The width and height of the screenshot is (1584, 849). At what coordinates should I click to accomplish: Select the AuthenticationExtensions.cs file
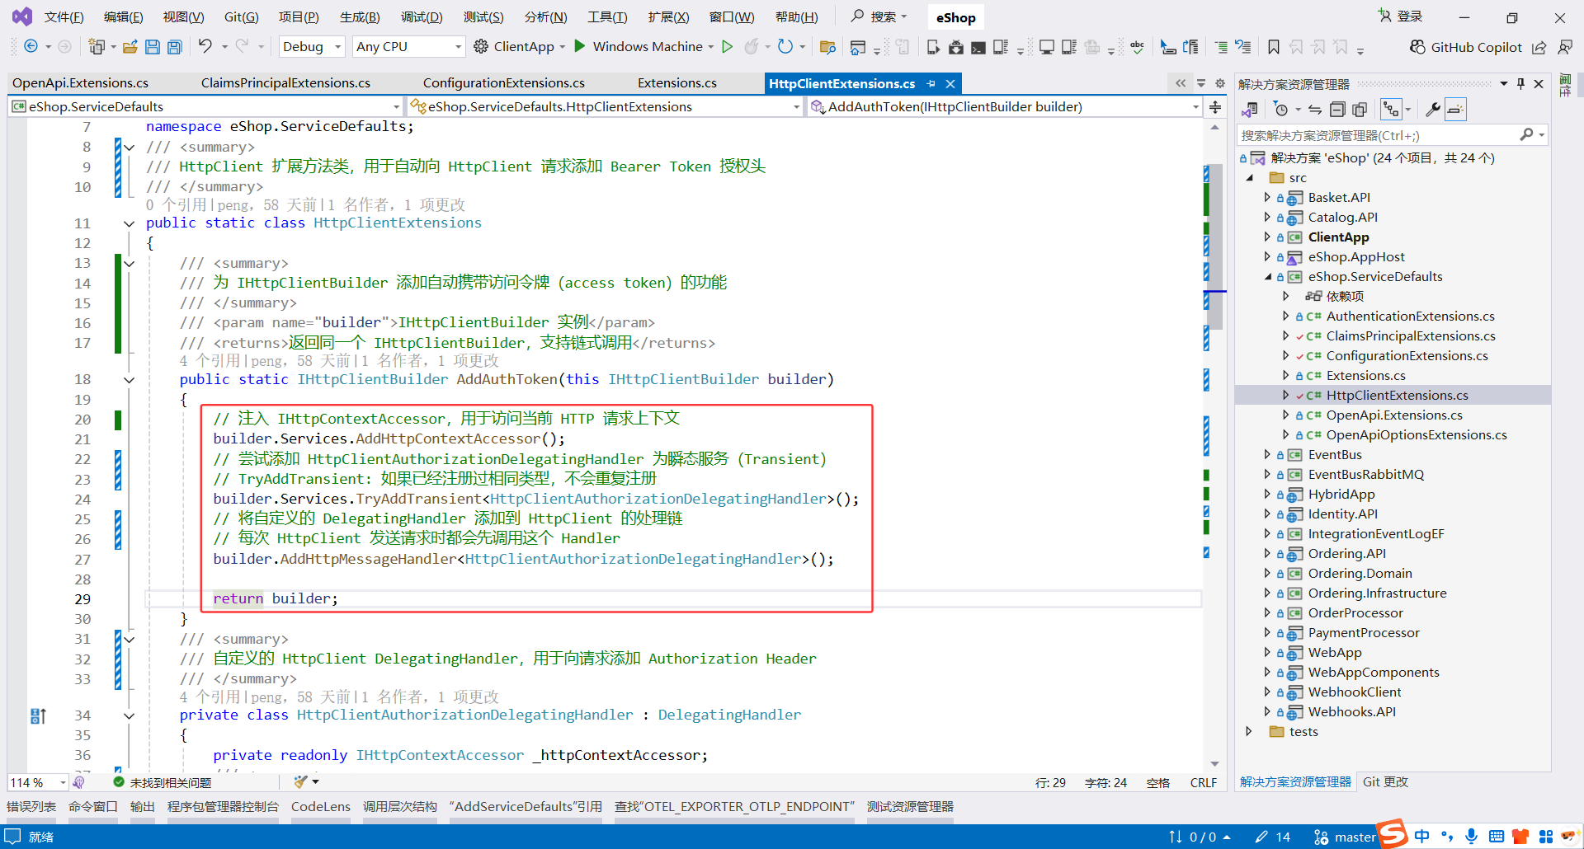tap(1410, 316)
